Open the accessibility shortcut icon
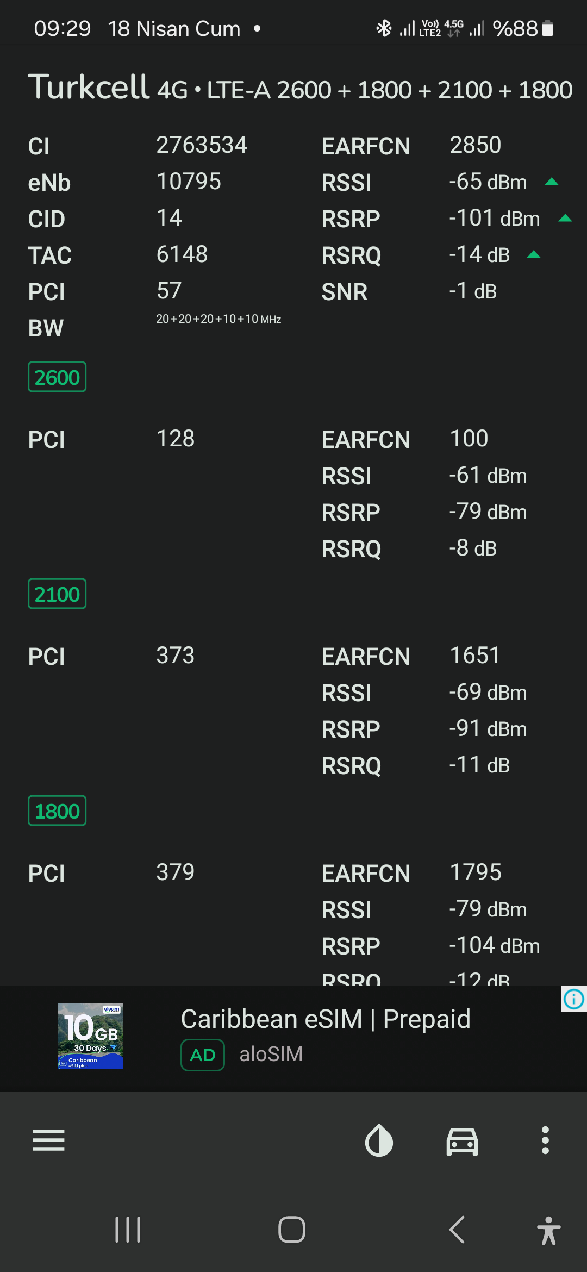Image resolution: width=587 pixels, height=1272 pixels. 548,1231
